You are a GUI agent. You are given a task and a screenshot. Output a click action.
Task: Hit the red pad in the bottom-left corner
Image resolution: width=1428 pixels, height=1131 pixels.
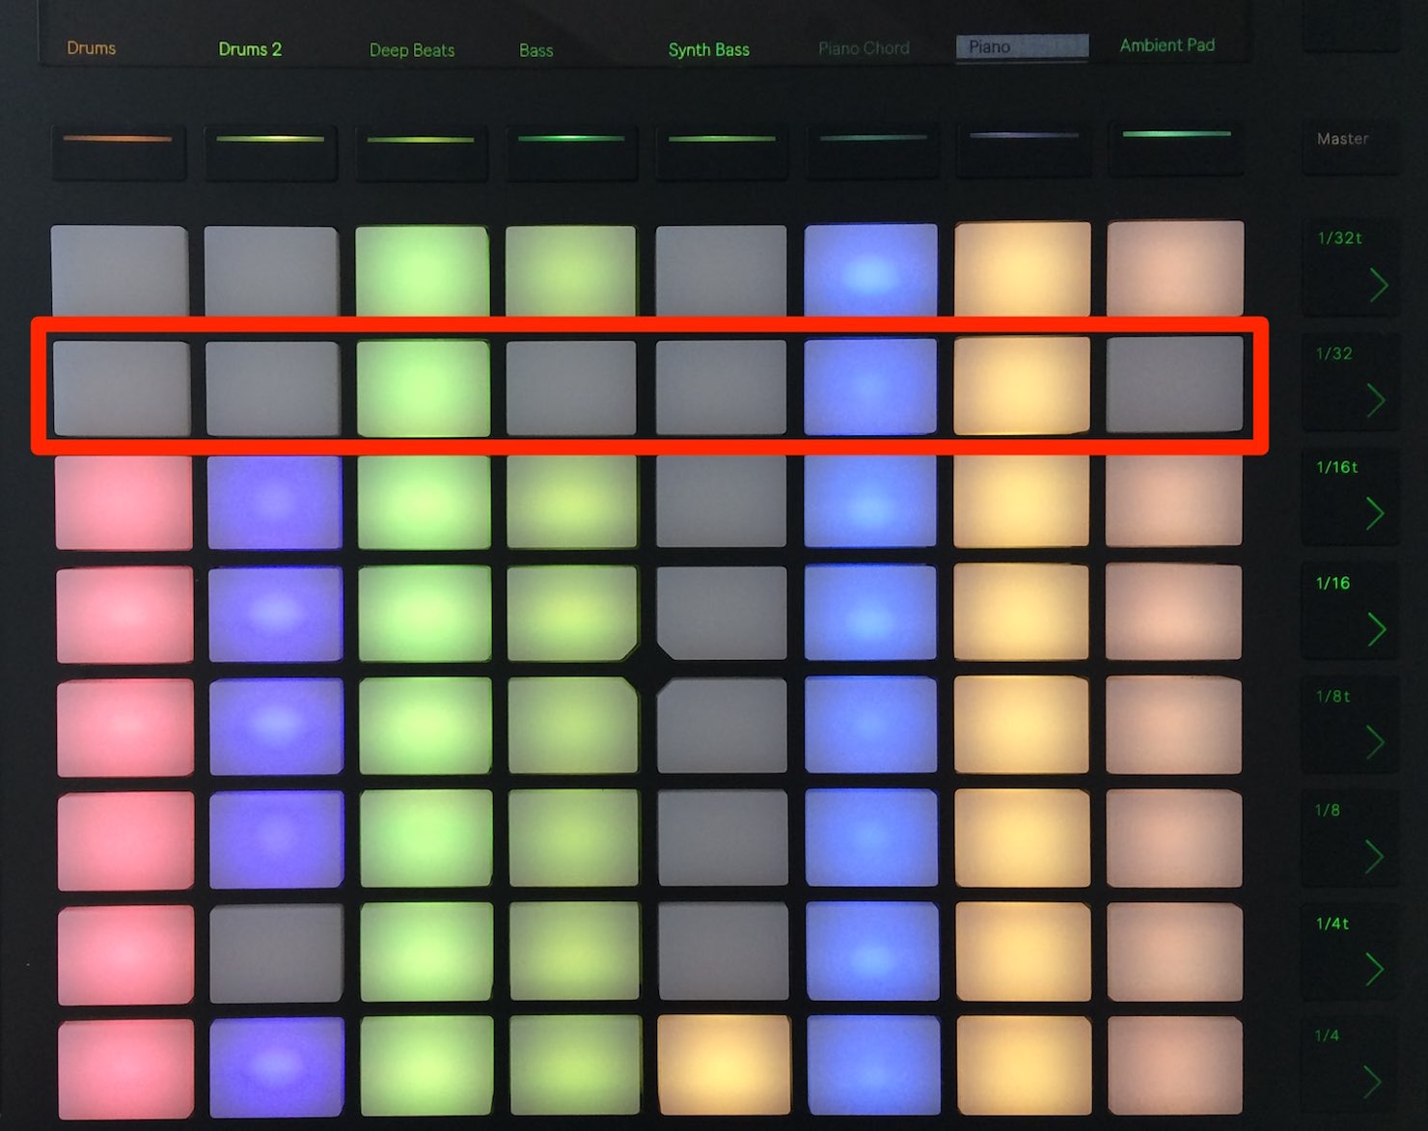124,1069
